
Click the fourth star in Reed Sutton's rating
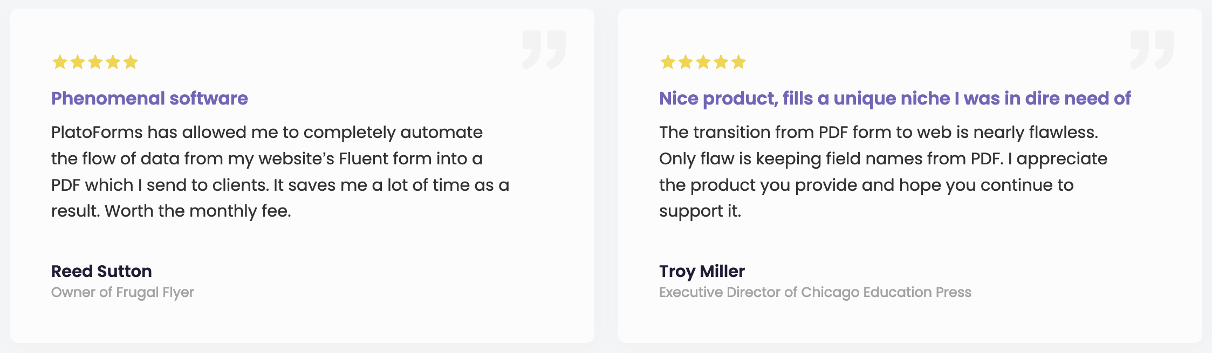113,63
